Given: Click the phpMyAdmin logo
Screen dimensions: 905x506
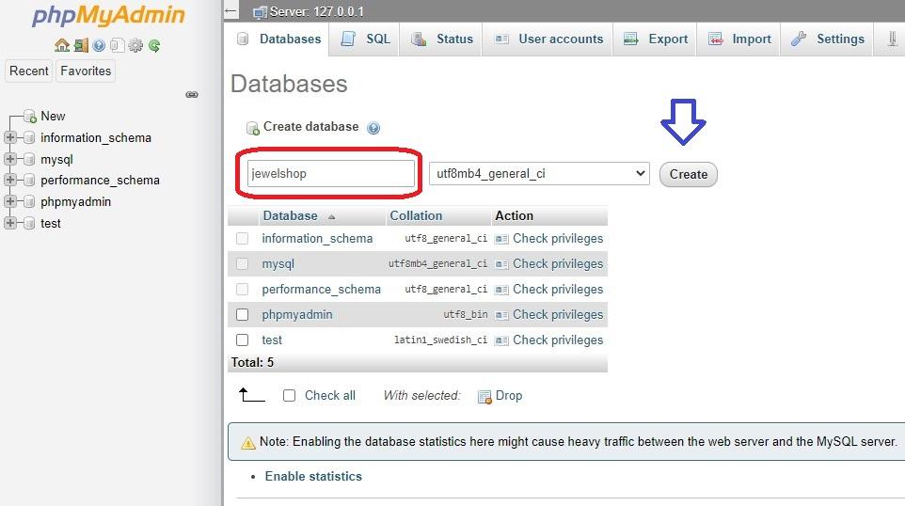Looking at the screenshot, I should coord(108,16).
